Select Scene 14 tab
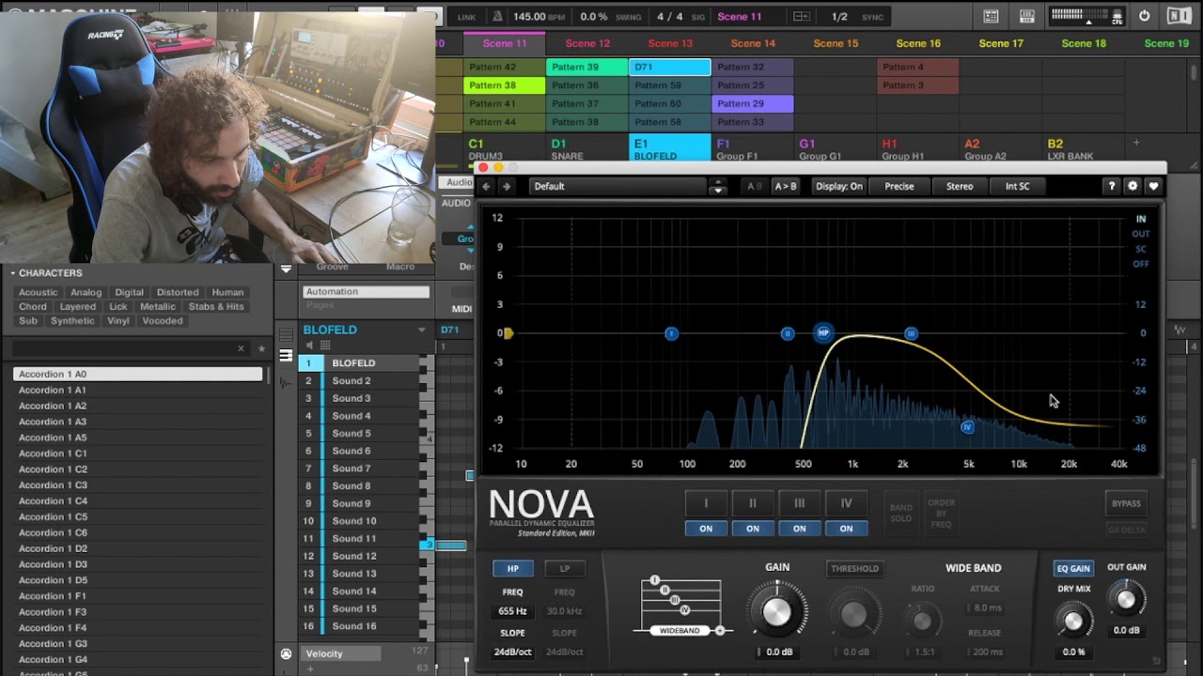 click(753, 43)
